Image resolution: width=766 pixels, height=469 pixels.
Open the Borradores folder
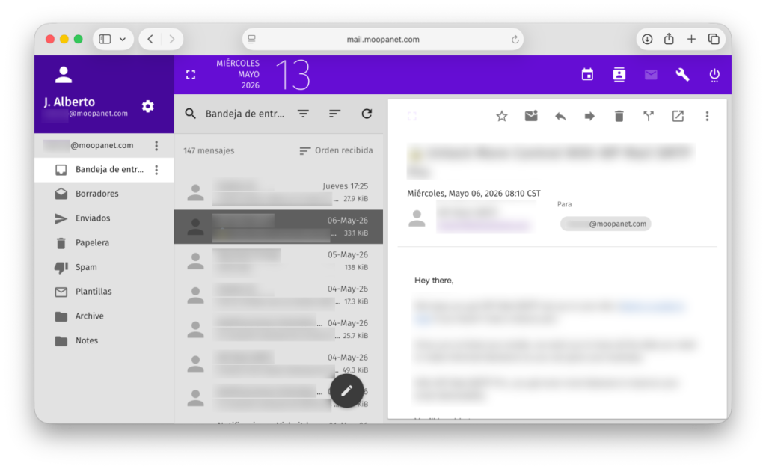[103, 194]
